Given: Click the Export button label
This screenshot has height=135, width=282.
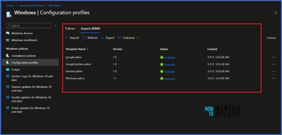Looking at the screenshot, I should 110,38.
